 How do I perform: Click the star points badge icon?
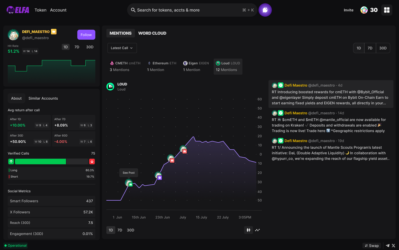point(364,10)
